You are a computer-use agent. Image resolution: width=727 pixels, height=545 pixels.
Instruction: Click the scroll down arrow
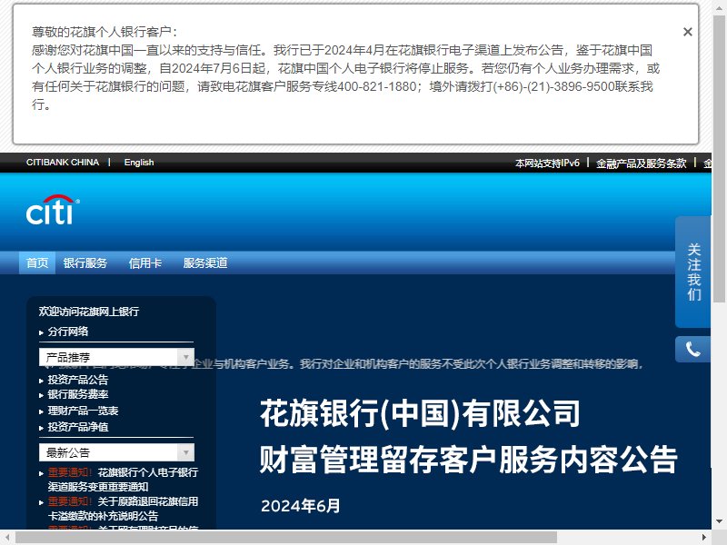[x=719, y=521]
